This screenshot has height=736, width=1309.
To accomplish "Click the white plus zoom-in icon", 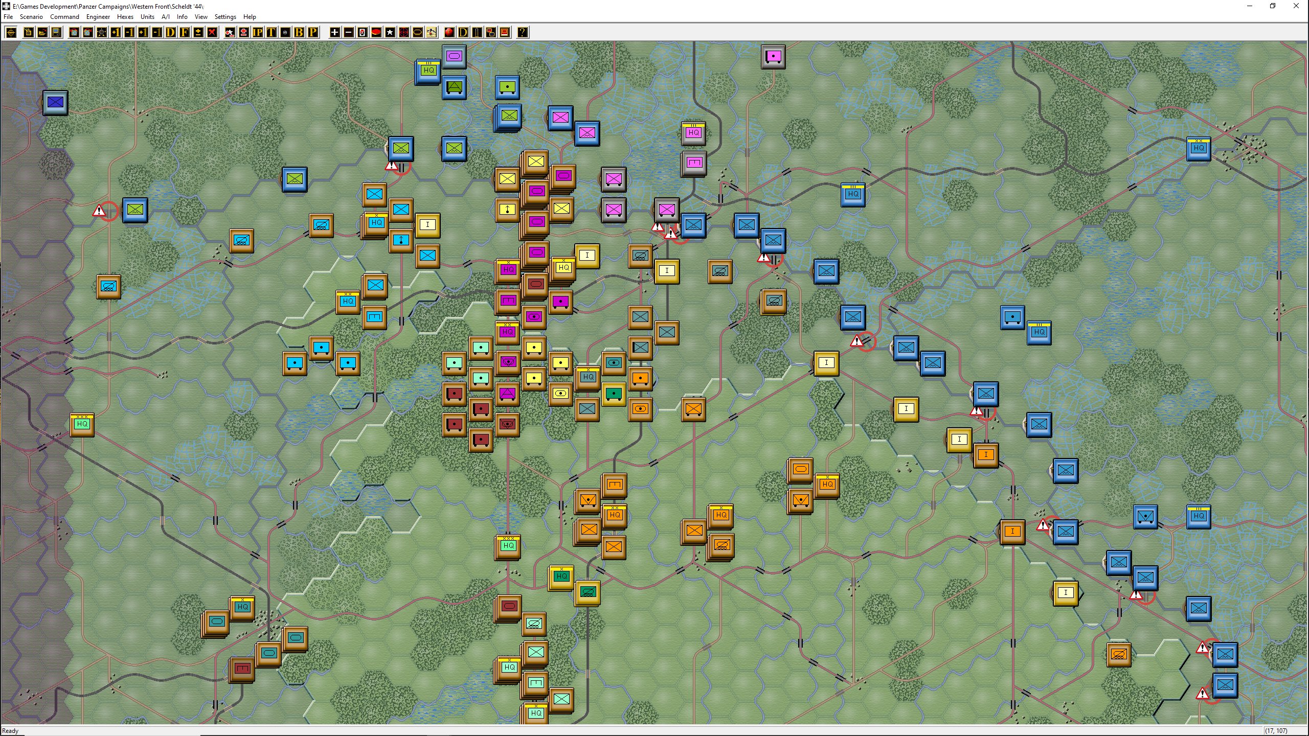I will tap(334, 33).
